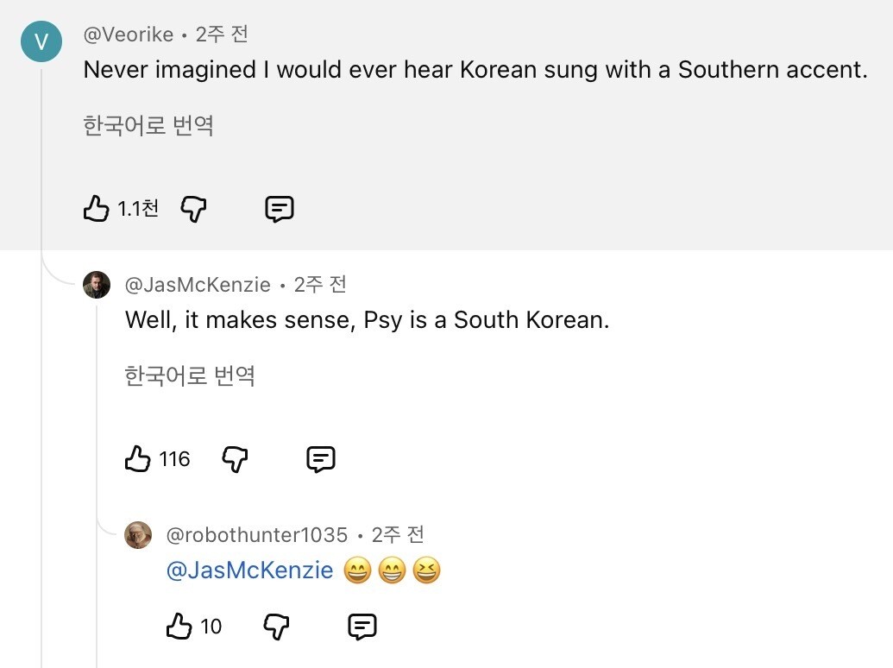Click the timestamp on @robothunter1035's reply

point(398,535)
